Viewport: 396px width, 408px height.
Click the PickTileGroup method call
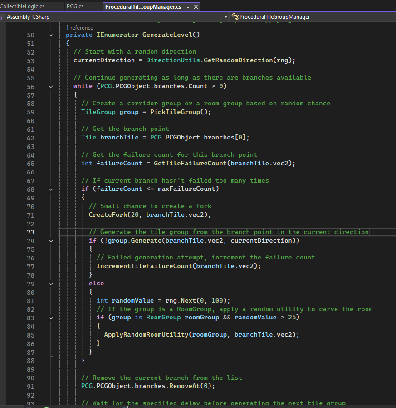[175, 112]
